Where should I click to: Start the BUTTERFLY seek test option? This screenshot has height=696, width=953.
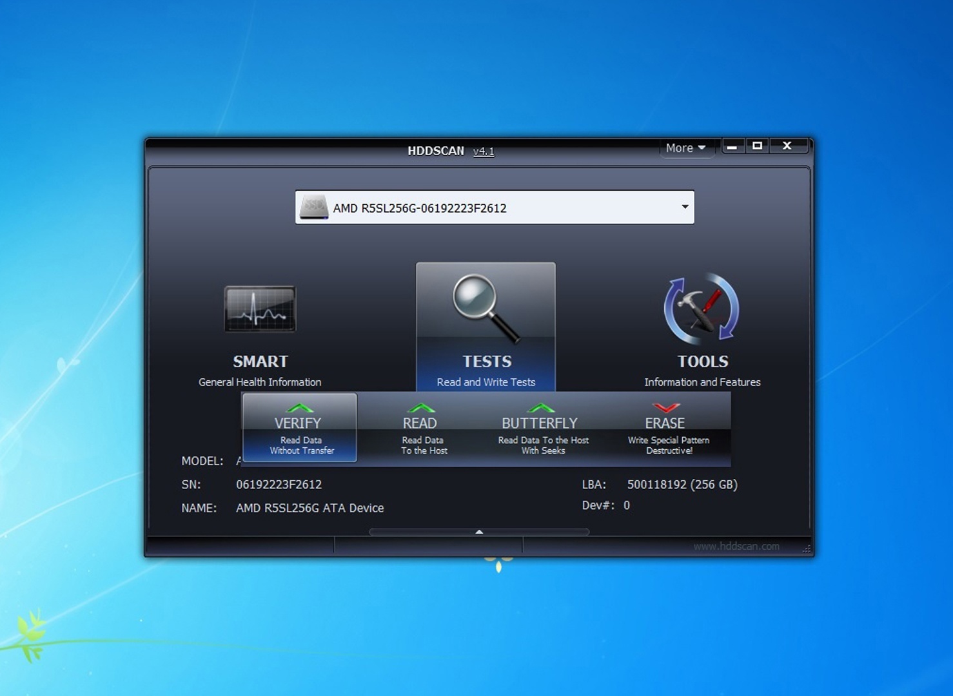[x=542, y=428]
